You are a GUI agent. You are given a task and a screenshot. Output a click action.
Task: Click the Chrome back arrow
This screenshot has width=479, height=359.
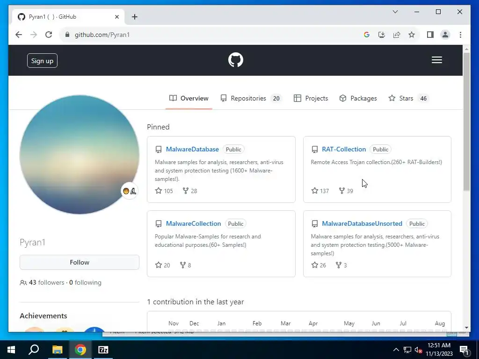coord(19,35)
